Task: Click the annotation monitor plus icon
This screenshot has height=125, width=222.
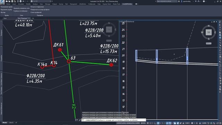Action: point(197,123)
